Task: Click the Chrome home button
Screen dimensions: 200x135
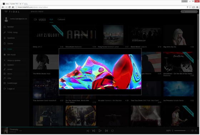Action: pos(13,7)
